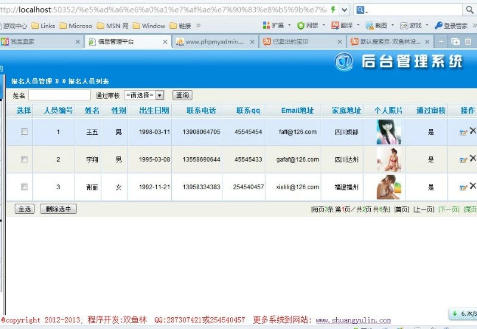
Task: Open the 链接 bookmark folder
Action: coord(181,26)
